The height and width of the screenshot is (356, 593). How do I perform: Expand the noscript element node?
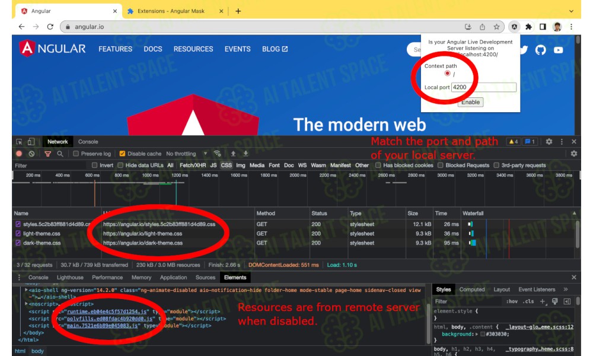point(26,304)
